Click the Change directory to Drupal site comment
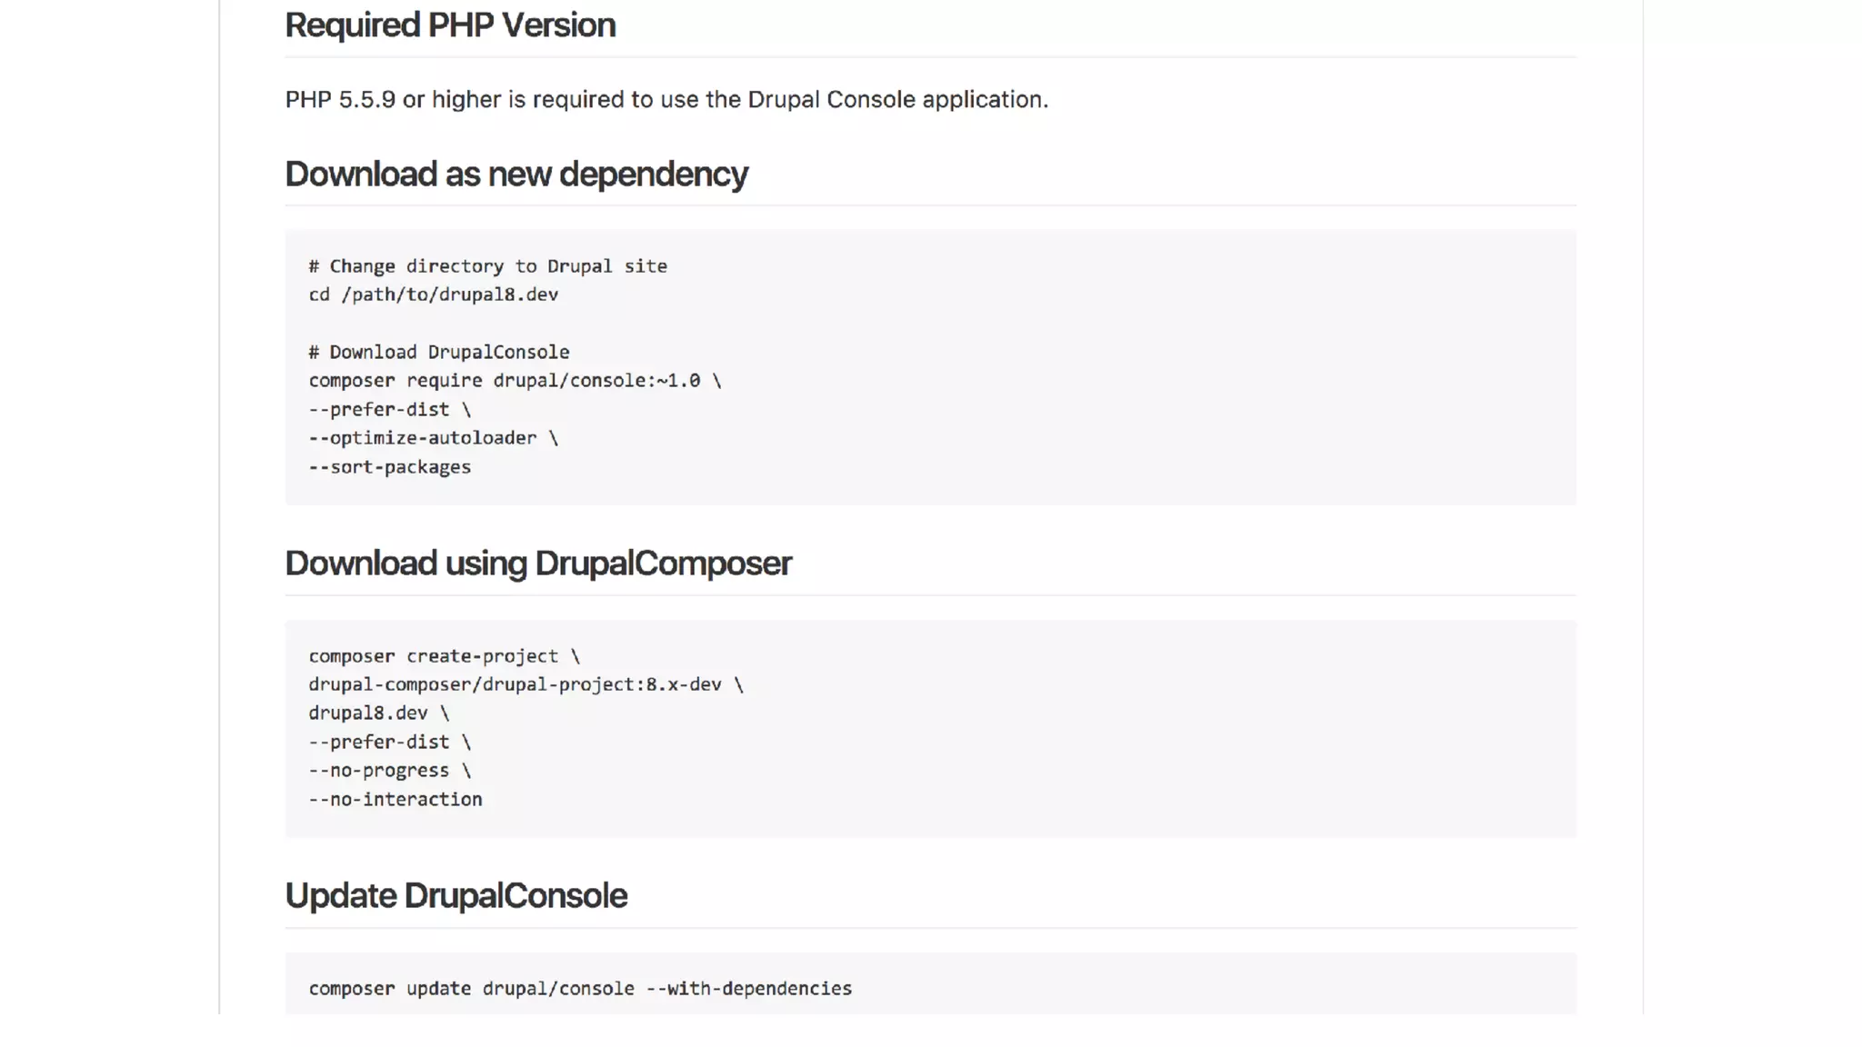This screenshot has height=1047, width=1862. [487, 266]
